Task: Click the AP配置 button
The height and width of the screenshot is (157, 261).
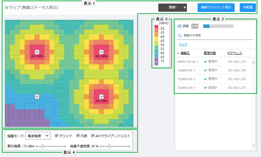Action: tap(248, 8)
